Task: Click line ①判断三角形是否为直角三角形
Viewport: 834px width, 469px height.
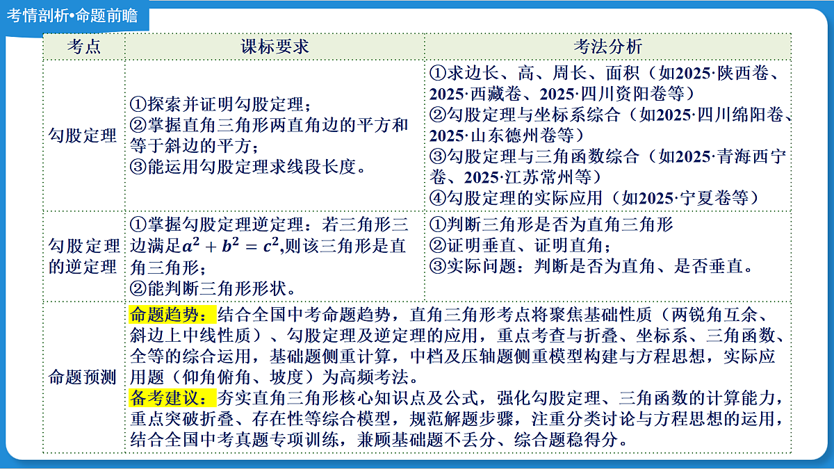Action: pos(551,224)
